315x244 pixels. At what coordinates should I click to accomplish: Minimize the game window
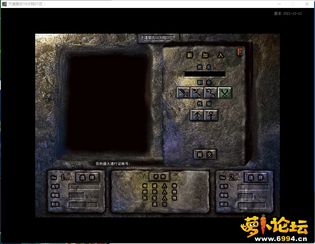279,4
